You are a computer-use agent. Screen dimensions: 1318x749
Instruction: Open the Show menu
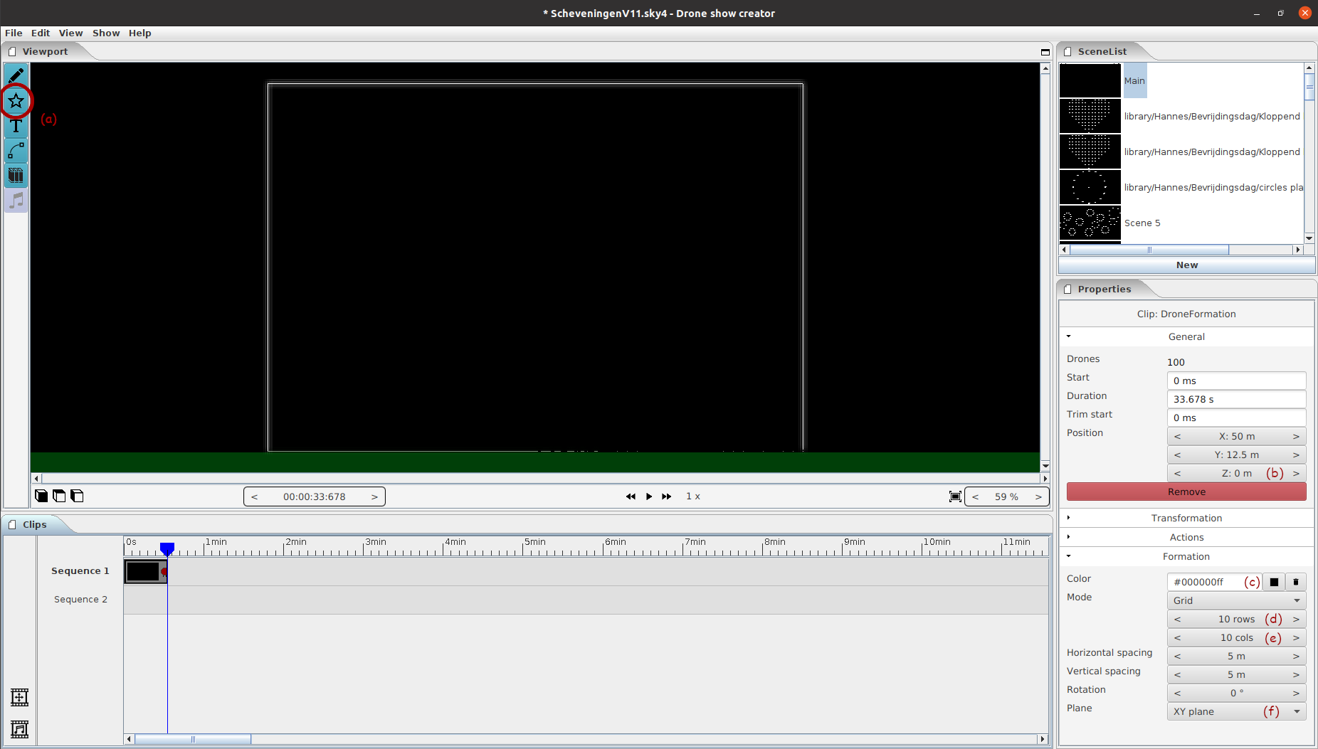pyautogui.click(x=106, y=33)
